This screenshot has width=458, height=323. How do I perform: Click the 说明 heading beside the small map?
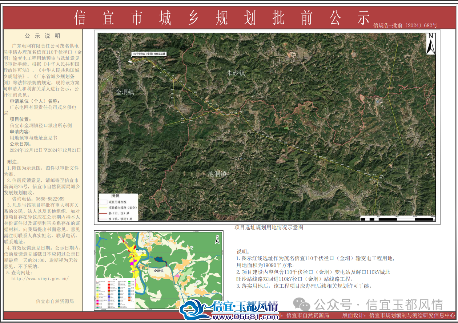[x=243, y=252]
